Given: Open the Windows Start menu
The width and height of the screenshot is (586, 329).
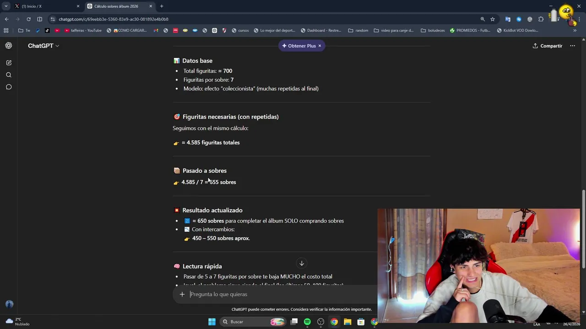Looking at the screenshot, I should pyautogui.click(x=212, y=322).
